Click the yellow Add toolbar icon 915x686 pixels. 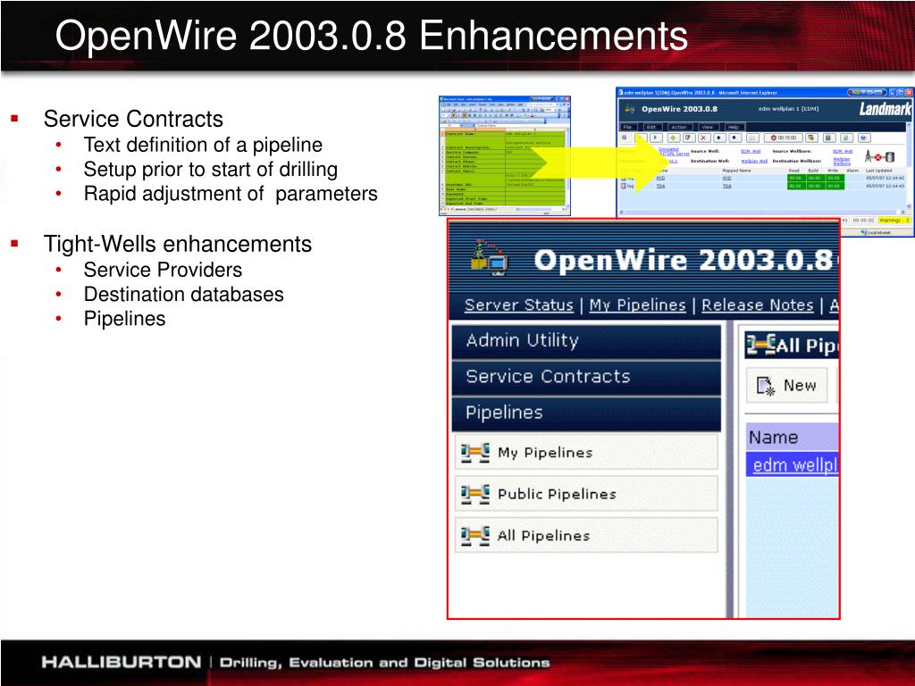tap(674, 138)
